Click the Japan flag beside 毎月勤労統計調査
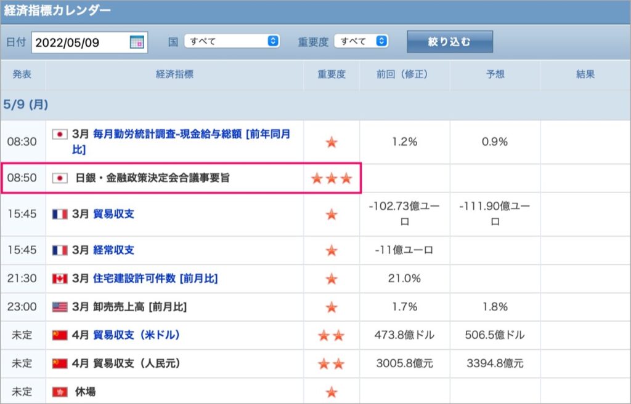Viewport: 631px width, 404px height. coord(60,134)
